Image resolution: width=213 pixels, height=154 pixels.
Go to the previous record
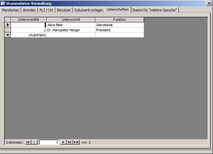click(x=34, y=142)
